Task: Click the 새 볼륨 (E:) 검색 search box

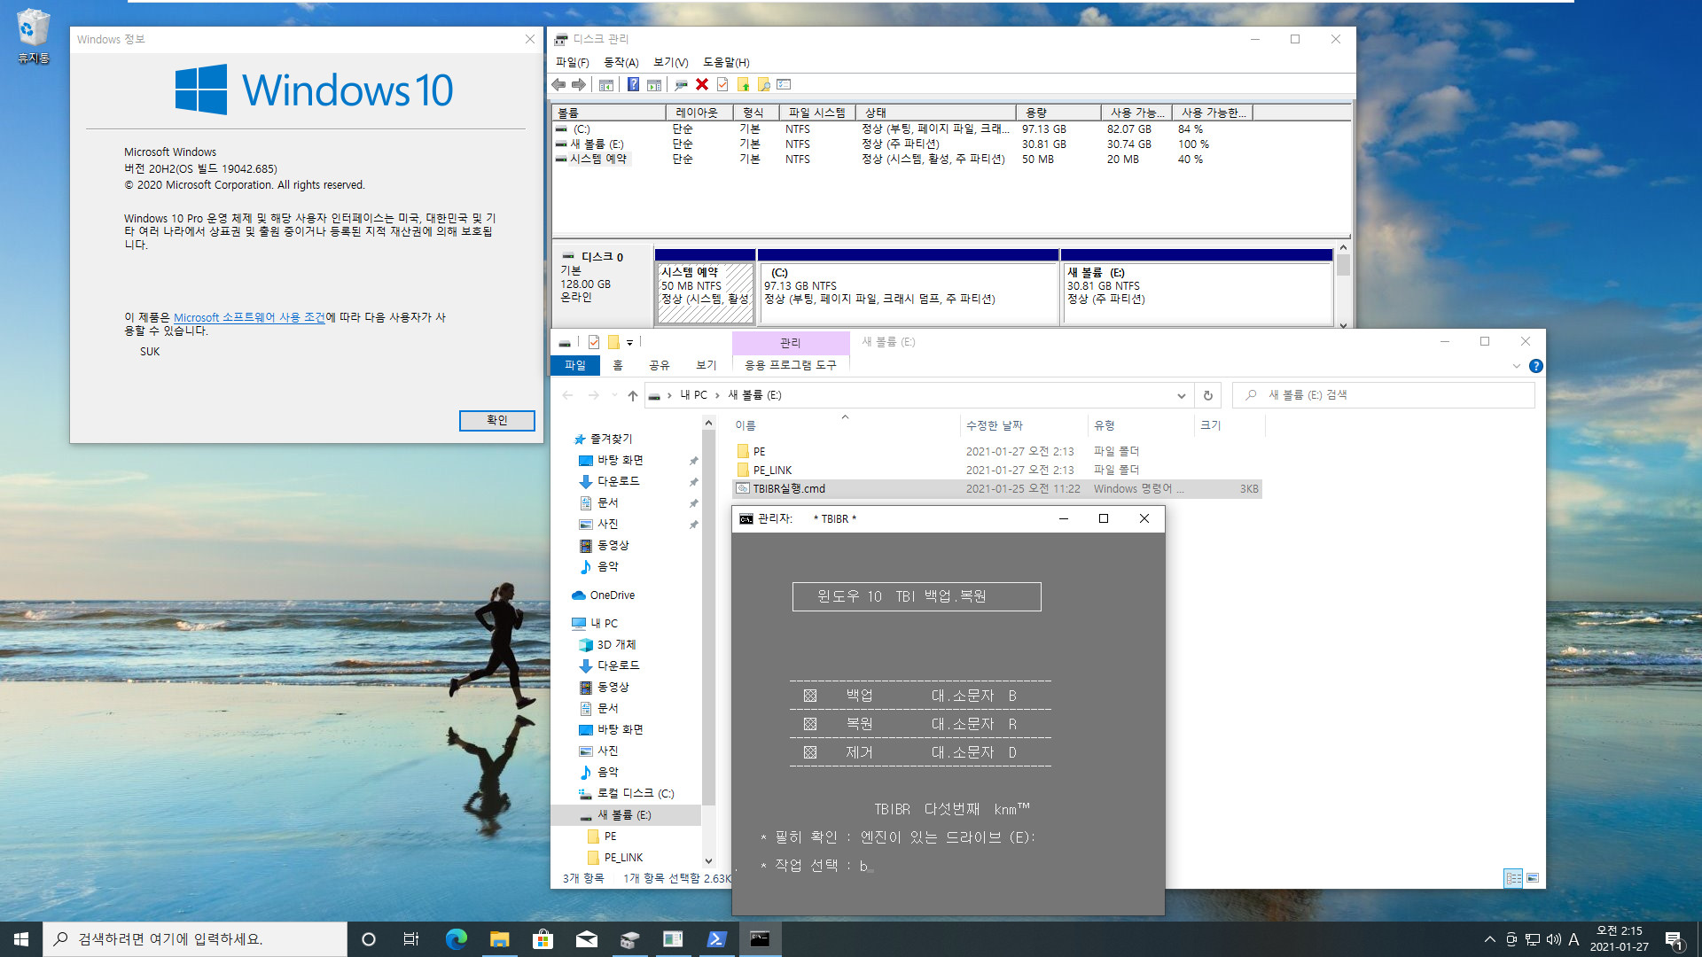Action: pyautogui.click(x=1384, y=395)
